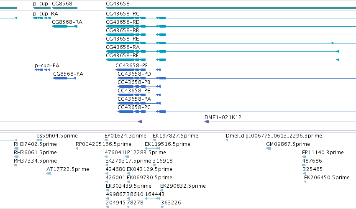Select EST RH36061.5prime
The image size is (356, 209).
point(35,153)
